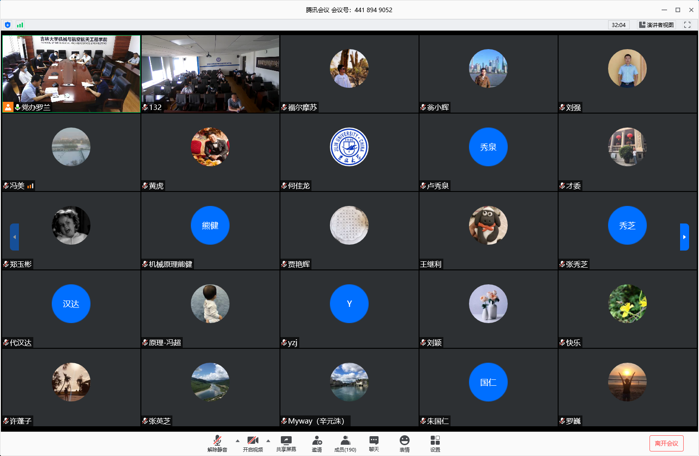Click 何佳龙 Jilin University logo avatar

(349, 147)
